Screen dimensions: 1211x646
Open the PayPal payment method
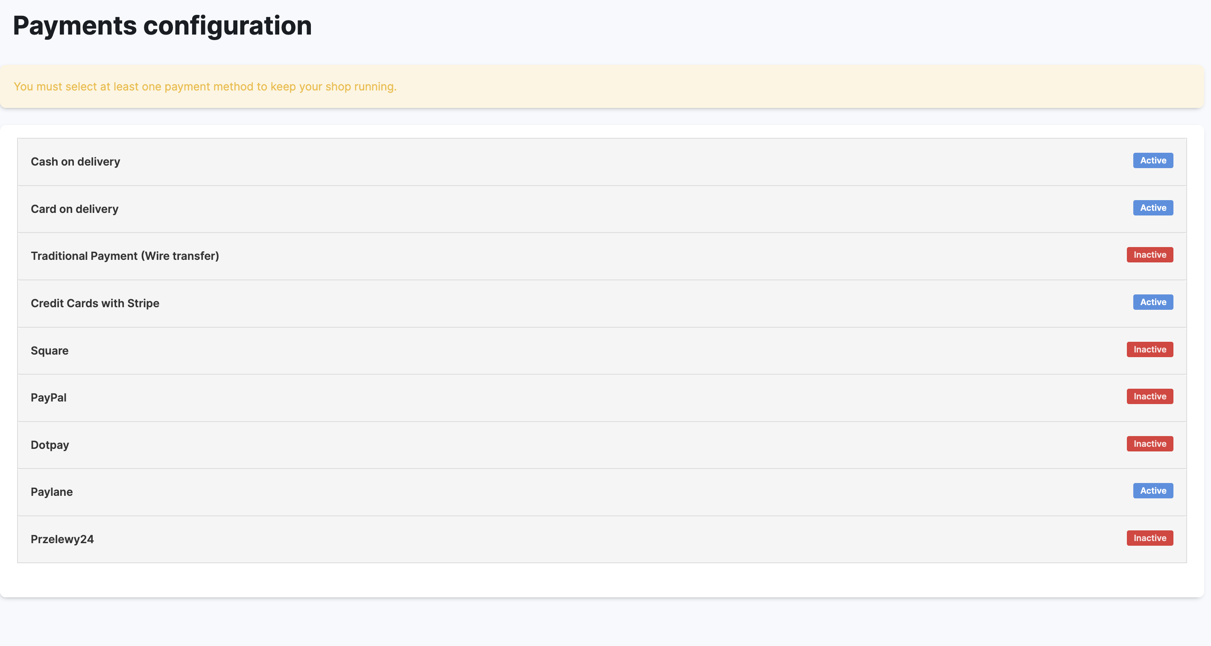[x=48, y=398]
